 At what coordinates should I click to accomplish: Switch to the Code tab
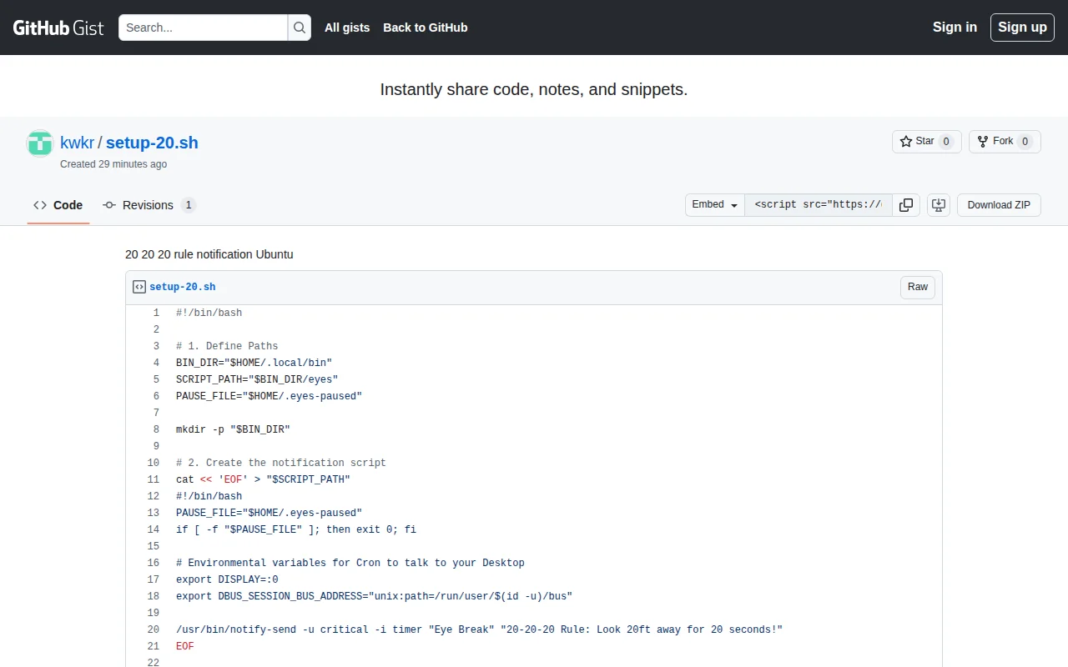click(x=58, y=205)
